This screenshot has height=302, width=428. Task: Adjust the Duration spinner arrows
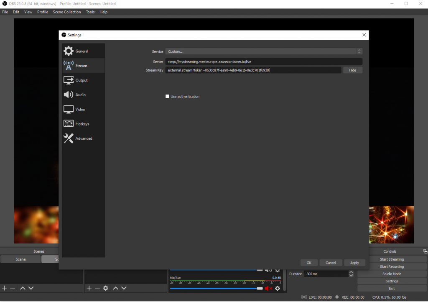(351, 274)
